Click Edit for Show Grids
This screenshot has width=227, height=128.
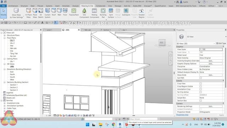click(x=211, y=75)
